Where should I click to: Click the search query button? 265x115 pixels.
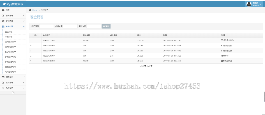click(x=106, y=26)
